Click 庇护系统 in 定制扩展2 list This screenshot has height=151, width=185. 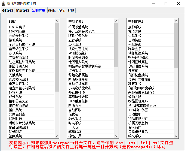click(x=135, y=27)
